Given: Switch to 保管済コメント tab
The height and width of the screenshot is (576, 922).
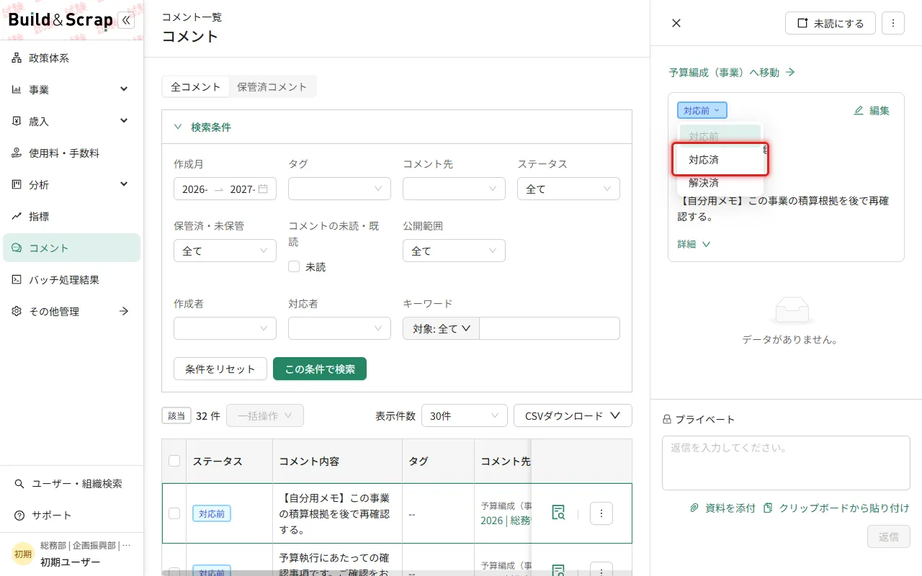Looking at the screenshot, I should pyautogui.click(x=272, y=86).
